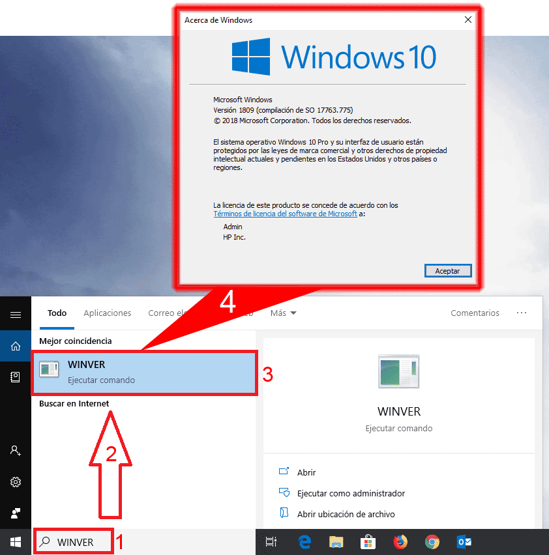The height and width of the screenshot is (555, 549).
Task: Open the Microsoft Store
Action: click(368, 541)
